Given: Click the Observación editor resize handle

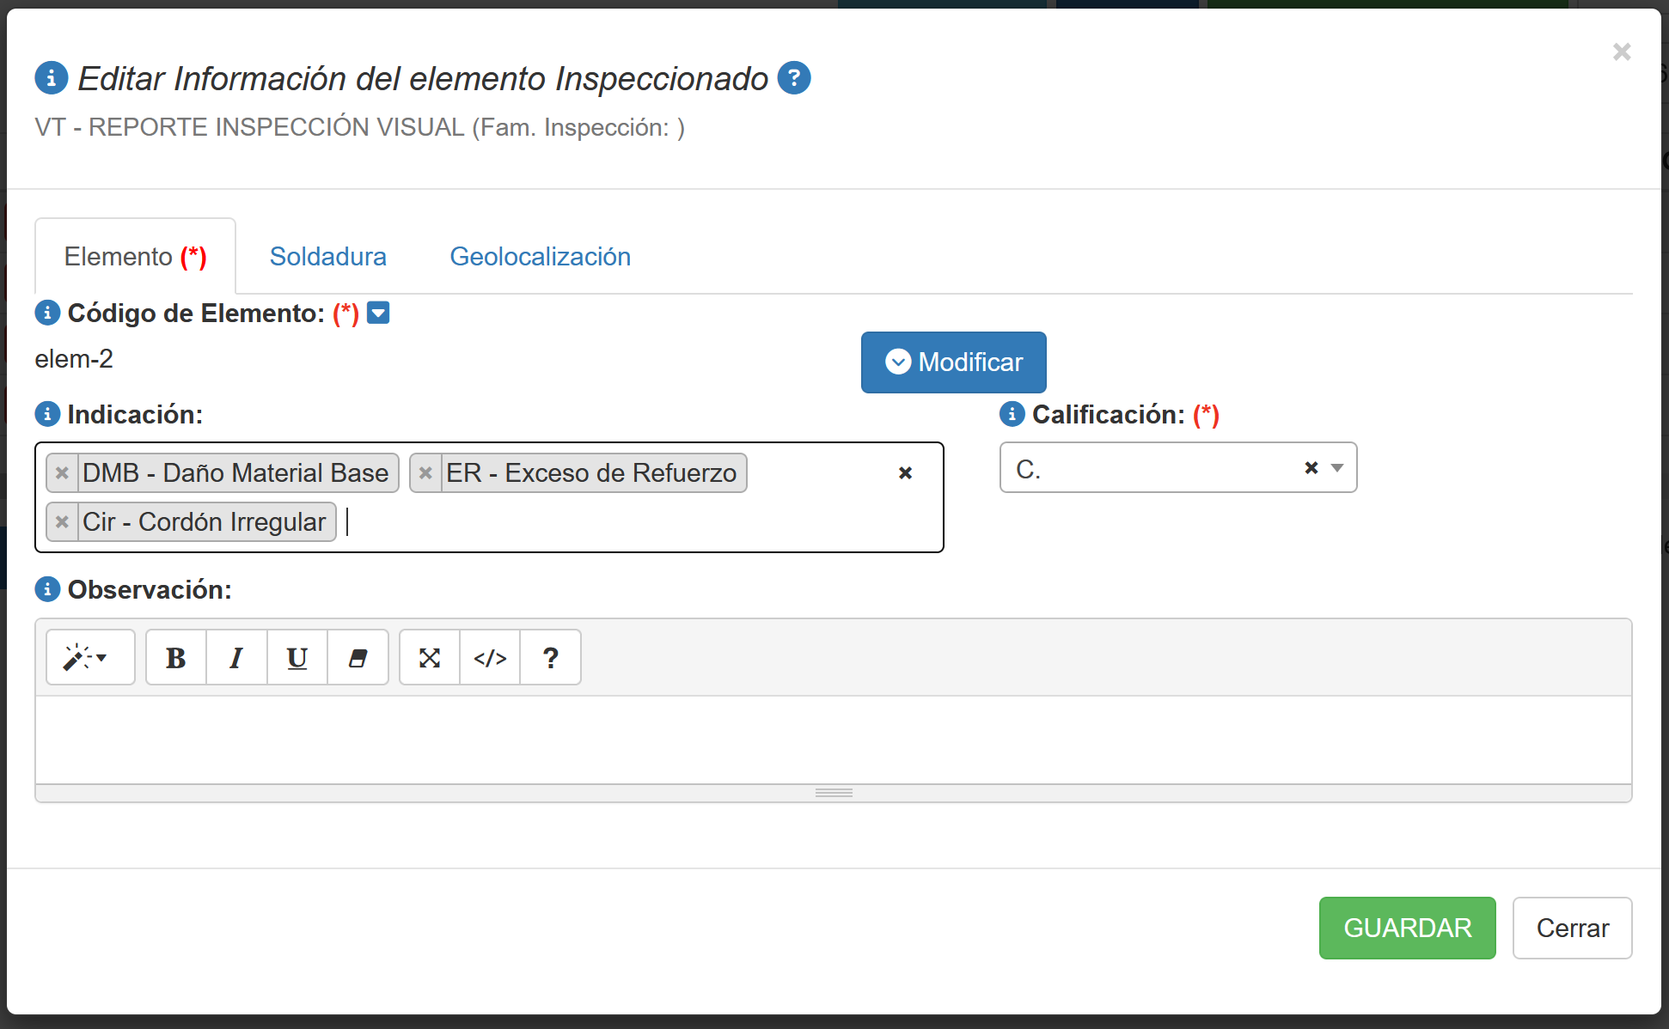Looking at the screenshot, I should [x=834, y=793].
